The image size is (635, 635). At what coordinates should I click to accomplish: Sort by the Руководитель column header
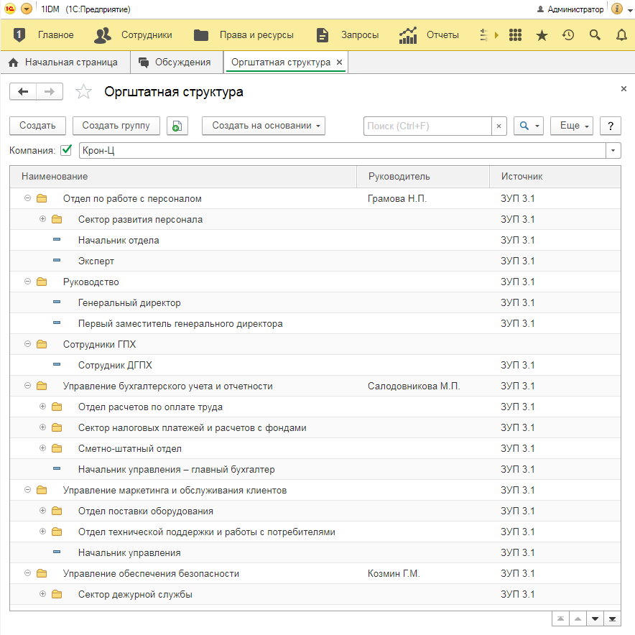coord(423,177)
